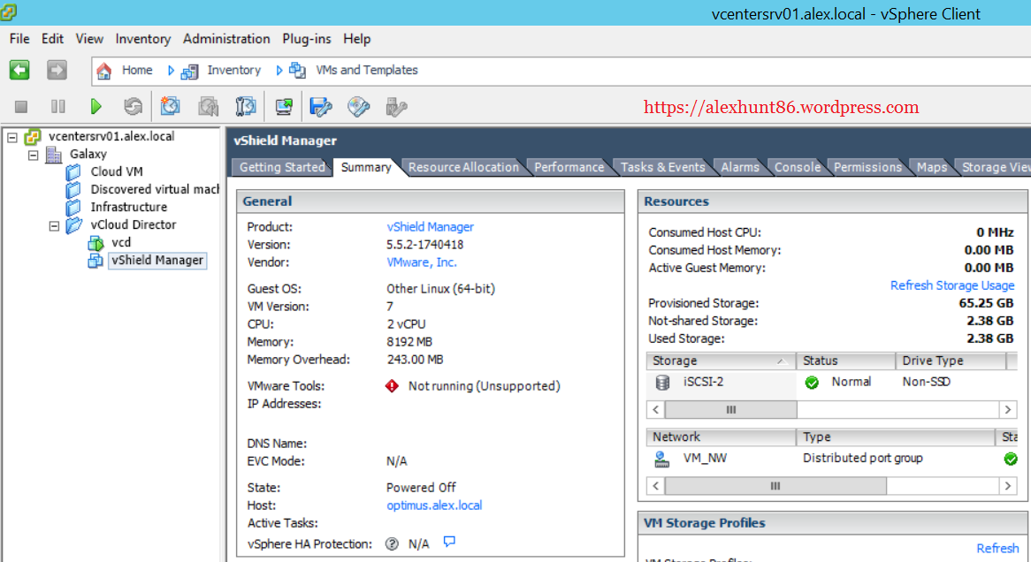Collapse the vCloud Director folder
Screen dimensions: 1031x562
[x=55, y=225]
